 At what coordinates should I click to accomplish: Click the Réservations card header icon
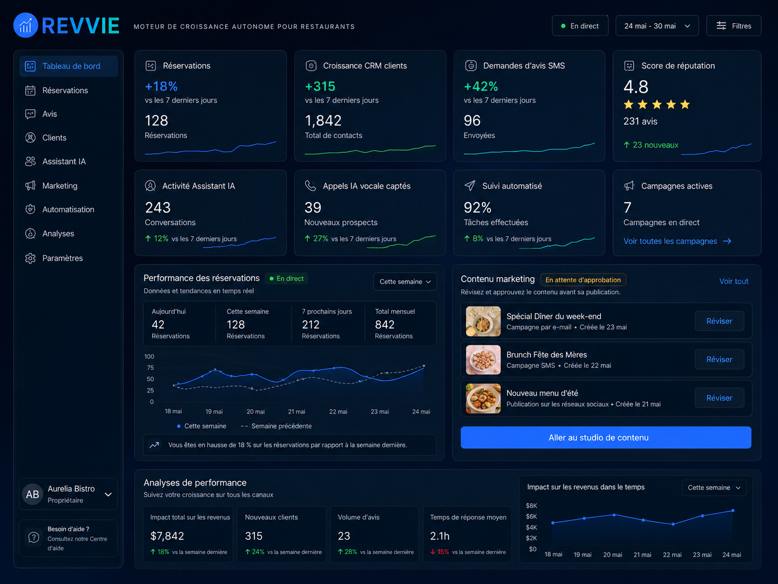151,66
